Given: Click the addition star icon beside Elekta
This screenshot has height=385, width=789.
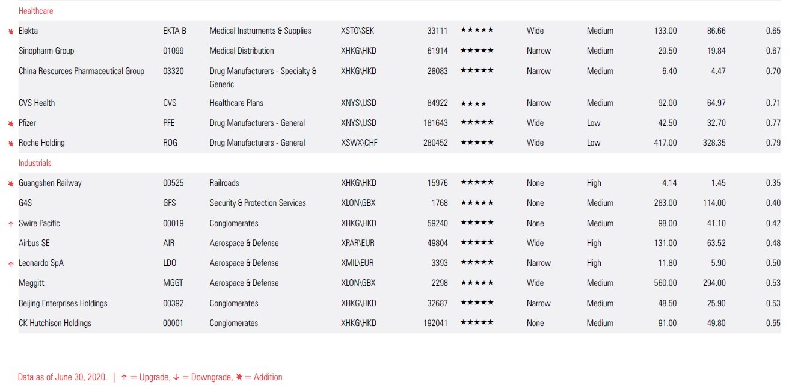Looking at the screenshot, I should click(11, 31).
